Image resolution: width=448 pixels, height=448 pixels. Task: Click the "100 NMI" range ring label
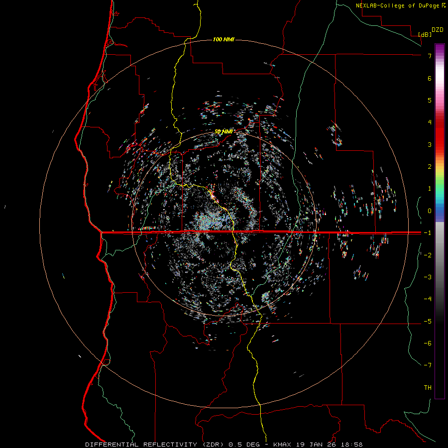point(224,39)
